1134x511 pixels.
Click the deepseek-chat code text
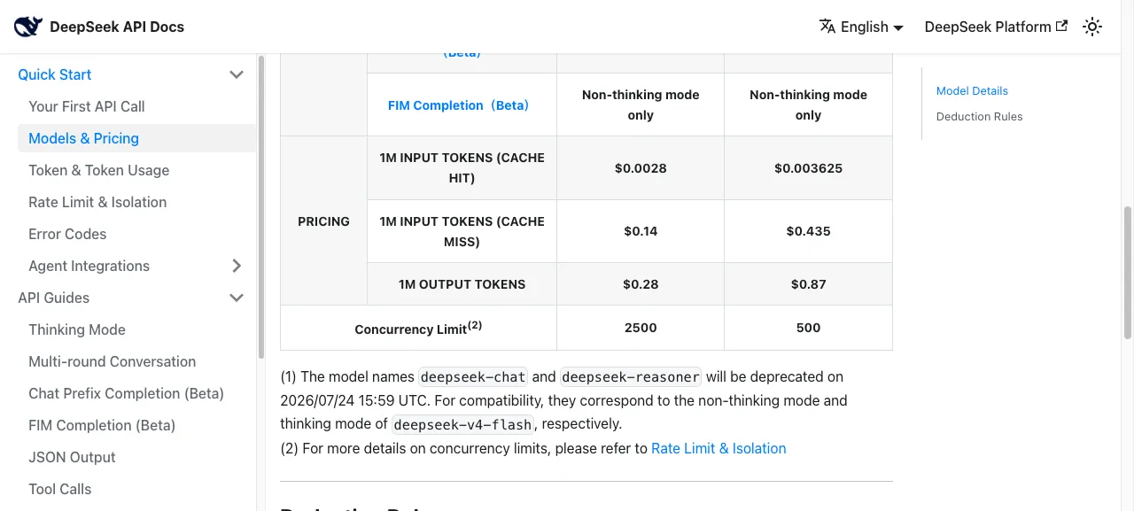point(473,376)
